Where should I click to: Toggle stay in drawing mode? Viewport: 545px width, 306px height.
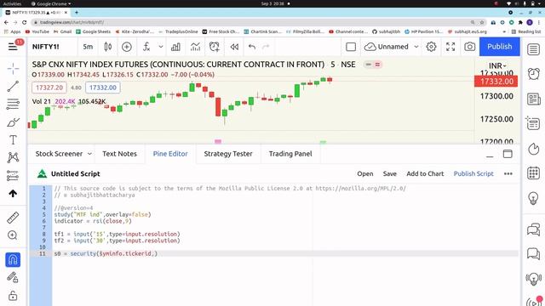13,278
